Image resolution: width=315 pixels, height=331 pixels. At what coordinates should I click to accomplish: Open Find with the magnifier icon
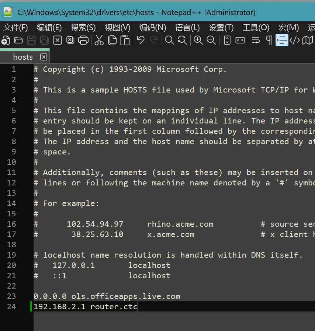click(x=169, y=40)
